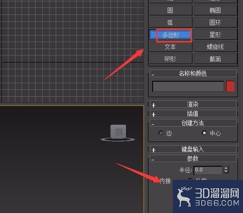This screenshot has height=213, width=243.
Task: Choose the 圆环 (Donut) shape button
Action: [215, 22]
